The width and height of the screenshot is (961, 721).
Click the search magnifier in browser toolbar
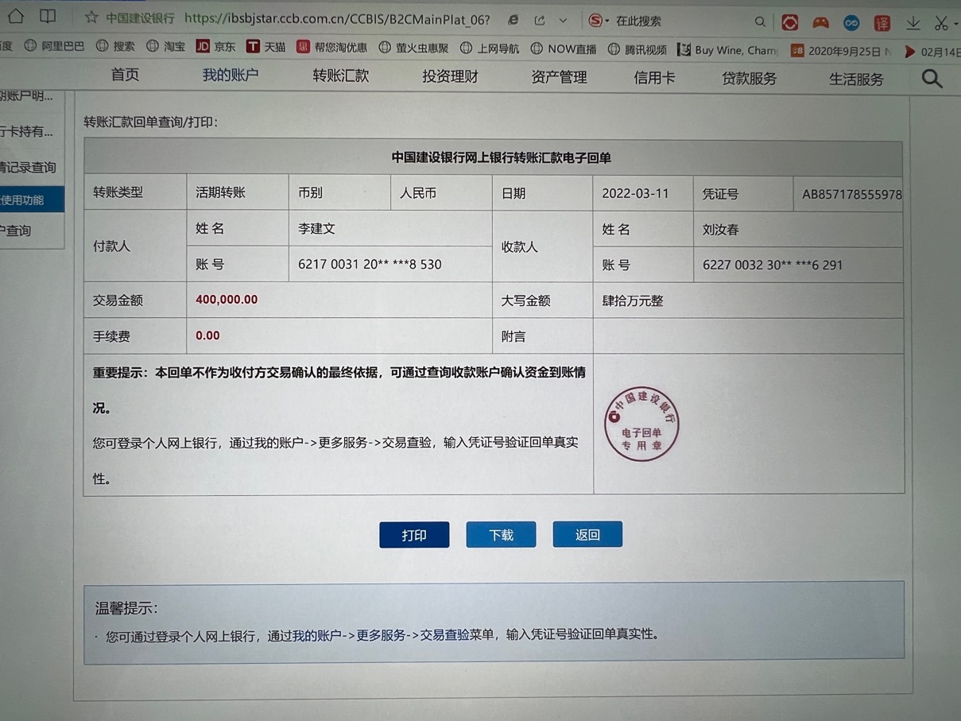point(760,22)
